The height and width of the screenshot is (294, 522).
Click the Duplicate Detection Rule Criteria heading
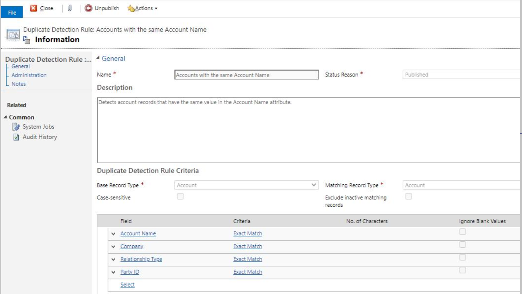[x=148, y=171]
